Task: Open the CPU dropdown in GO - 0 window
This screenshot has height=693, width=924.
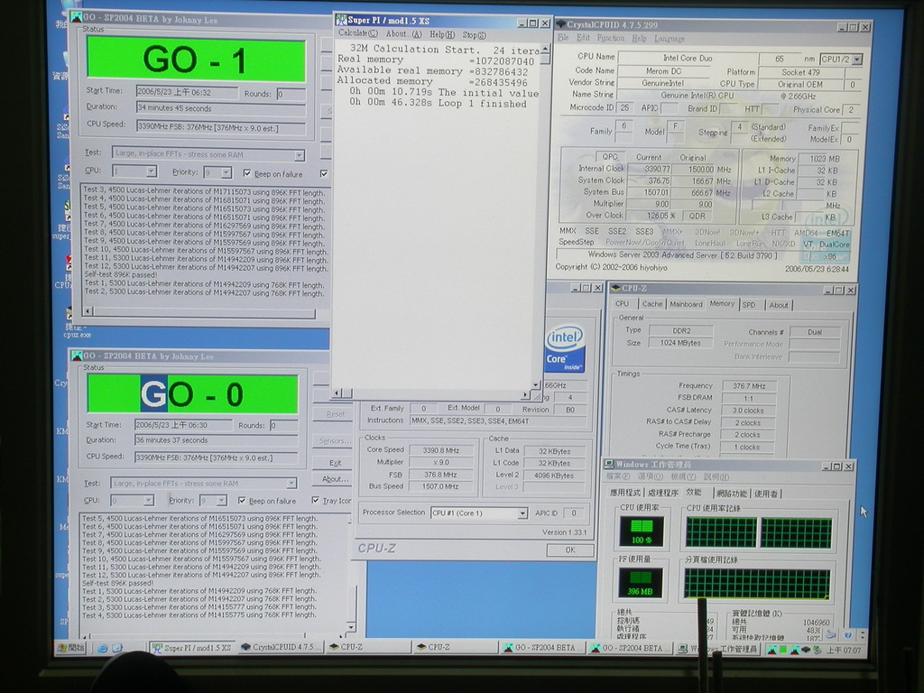Action: pos(149,500)
